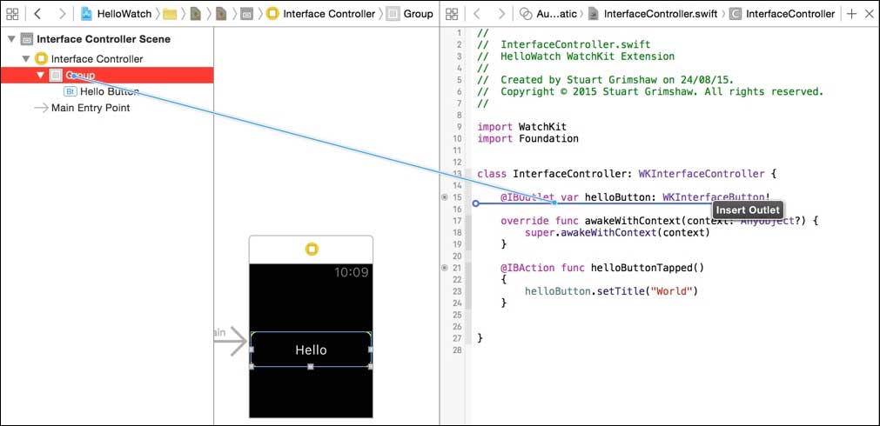
Task: Click the helloButton outlet connection circle
Action: point(445,197)
